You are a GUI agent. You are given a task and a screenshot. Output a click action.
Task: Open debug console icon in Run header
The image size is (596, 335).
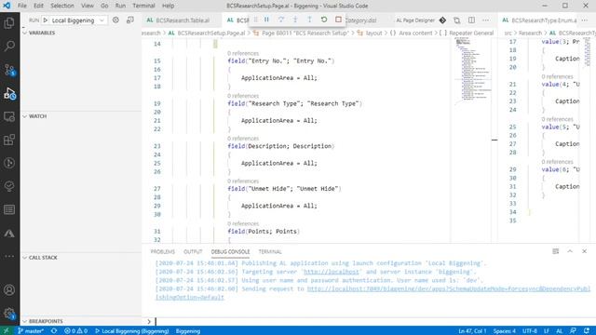click(130, 20)
